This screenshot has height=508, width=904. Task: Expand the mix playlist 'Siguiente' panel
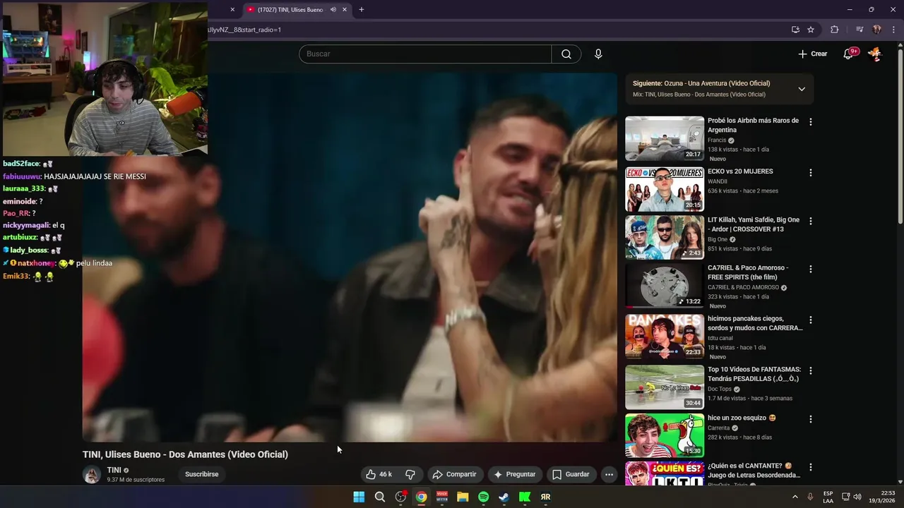(x=802, y=89)
